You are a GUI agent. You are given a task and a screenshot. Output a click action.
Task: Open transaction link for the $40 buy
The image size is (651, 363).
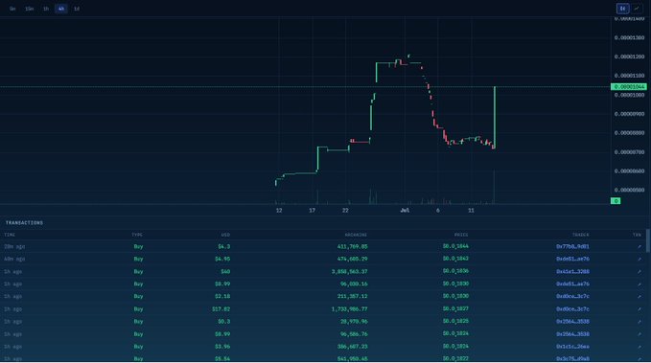click(x=639, y=272)
